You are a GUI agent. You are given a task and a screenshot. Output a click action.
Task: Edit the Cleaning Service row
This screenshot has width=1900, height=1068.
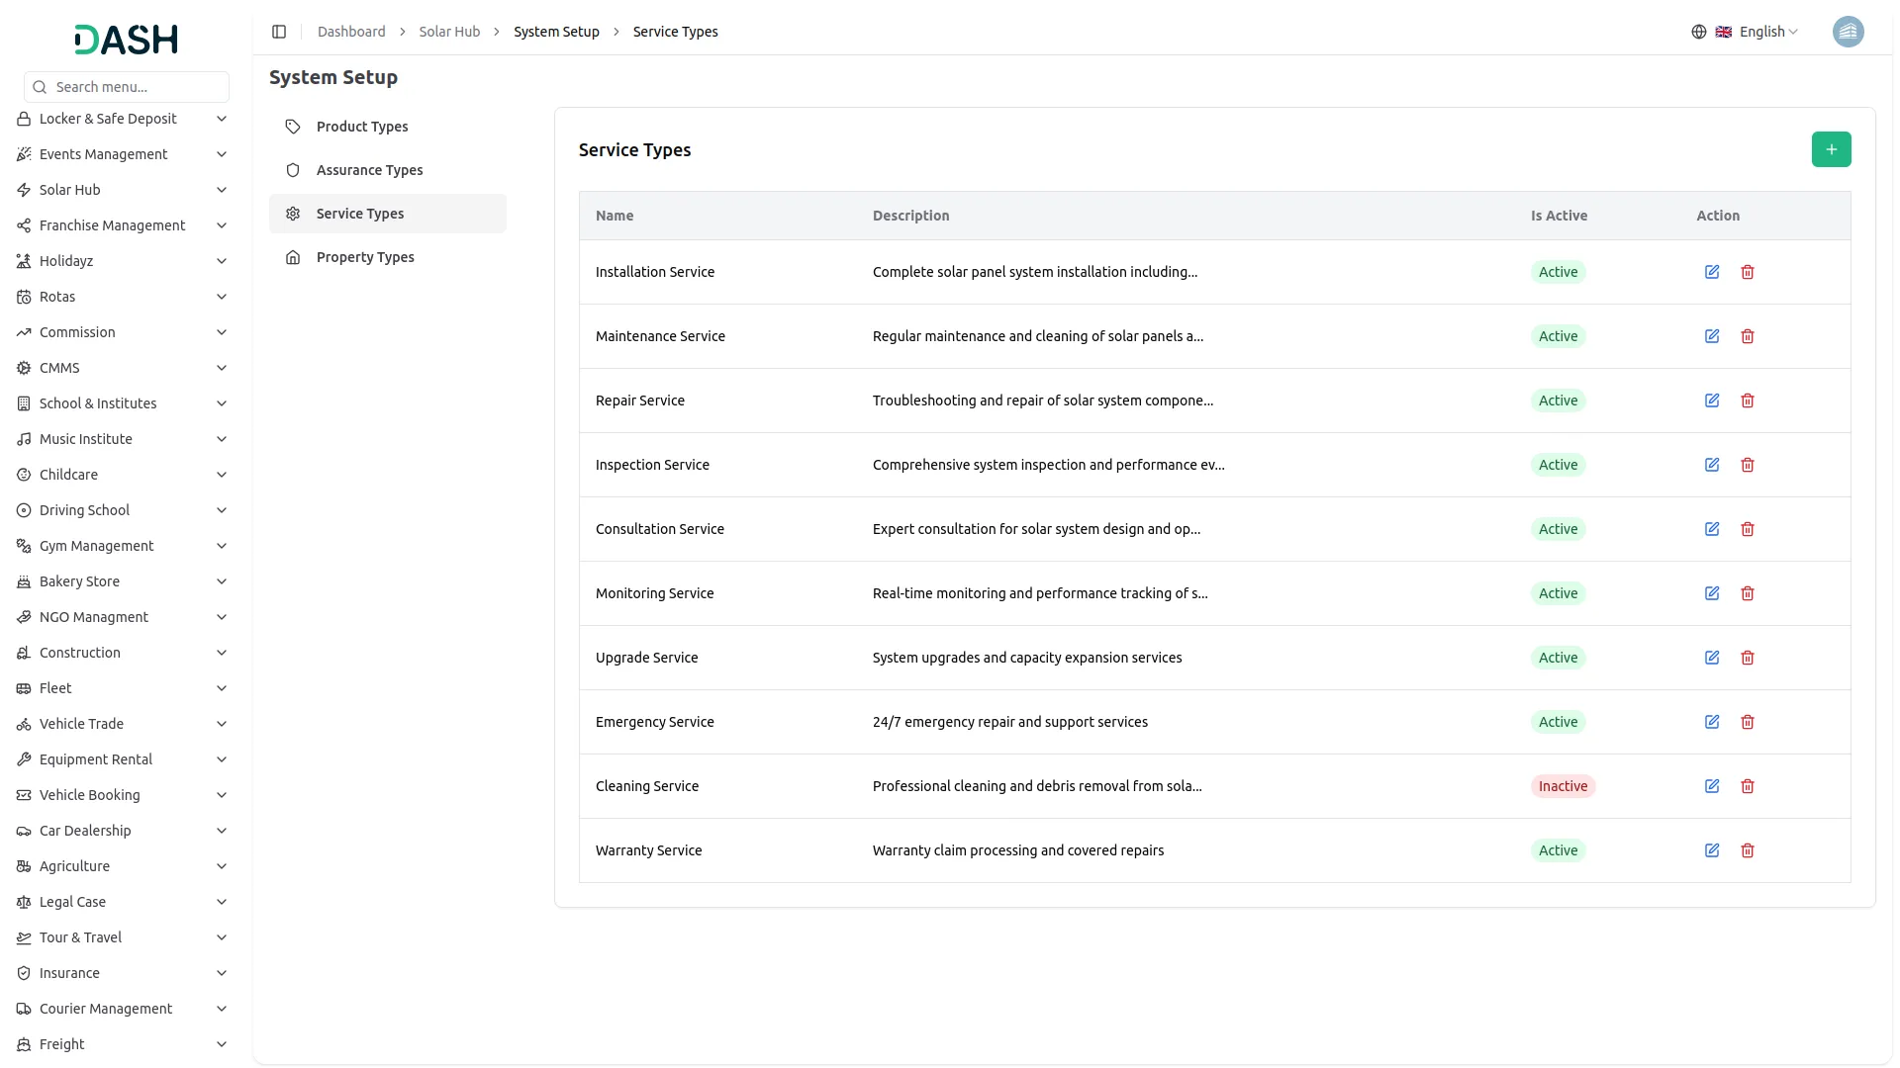(1712, 786)
